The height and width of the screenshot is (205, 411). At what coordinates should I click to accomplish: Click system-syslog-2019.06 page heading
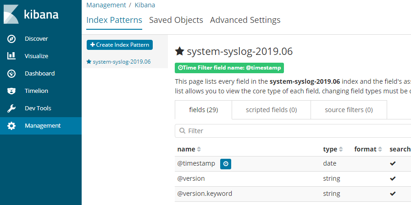coord(239,52)
